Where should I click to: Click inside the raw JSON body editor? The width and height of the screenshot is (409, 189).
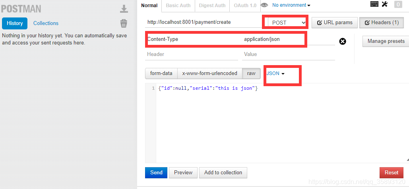(283, 123)
